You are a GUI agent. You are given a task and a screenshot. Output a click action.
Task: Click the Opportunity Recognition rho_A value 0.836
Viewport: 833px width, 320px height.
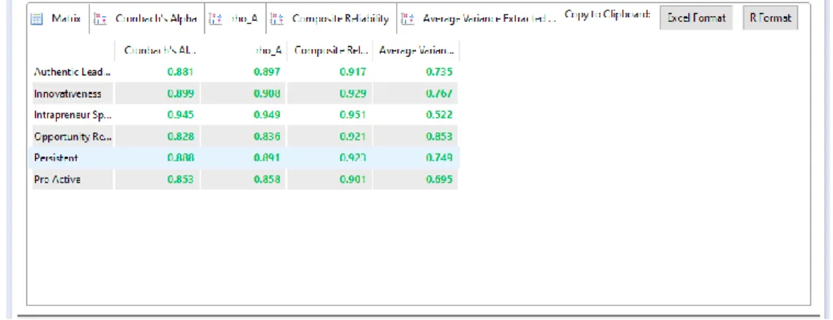click(266, 137)
